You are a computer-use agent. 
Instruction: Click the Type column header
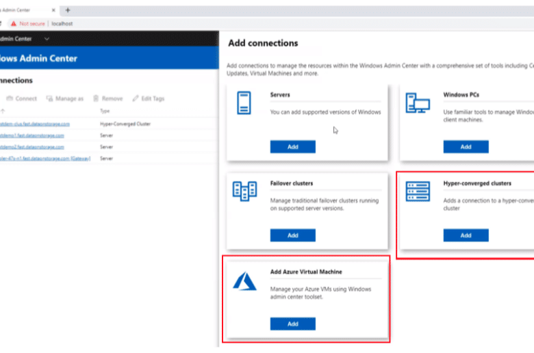pos(105,111)
